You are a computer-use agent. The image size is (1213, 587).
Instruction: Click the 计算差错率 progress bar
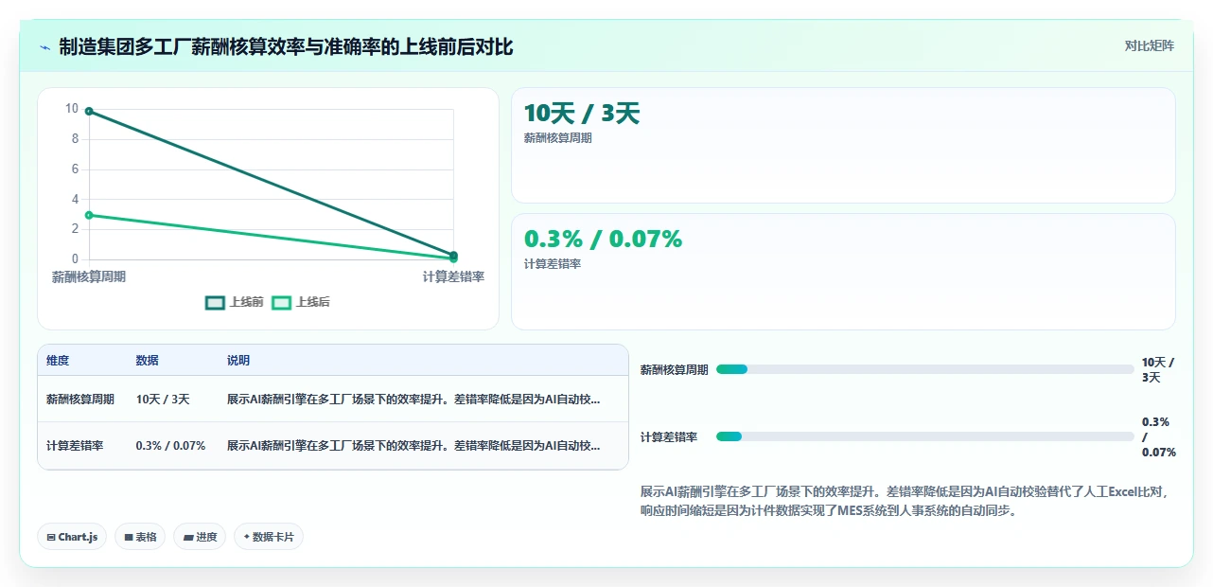[925, 436]
